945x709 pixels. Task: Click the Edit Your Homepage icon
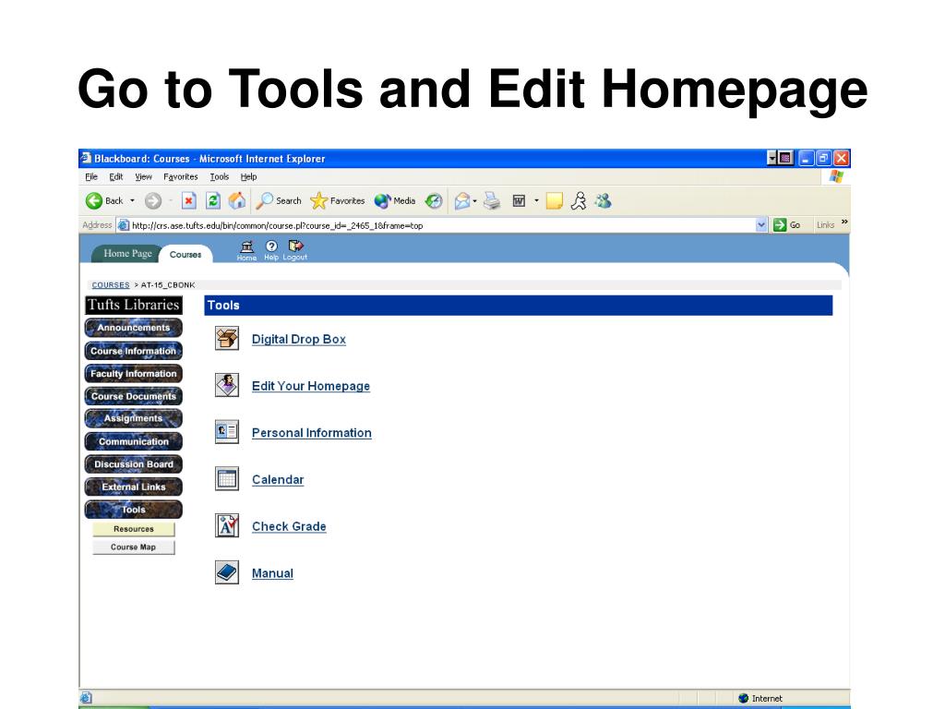(227, 385)
